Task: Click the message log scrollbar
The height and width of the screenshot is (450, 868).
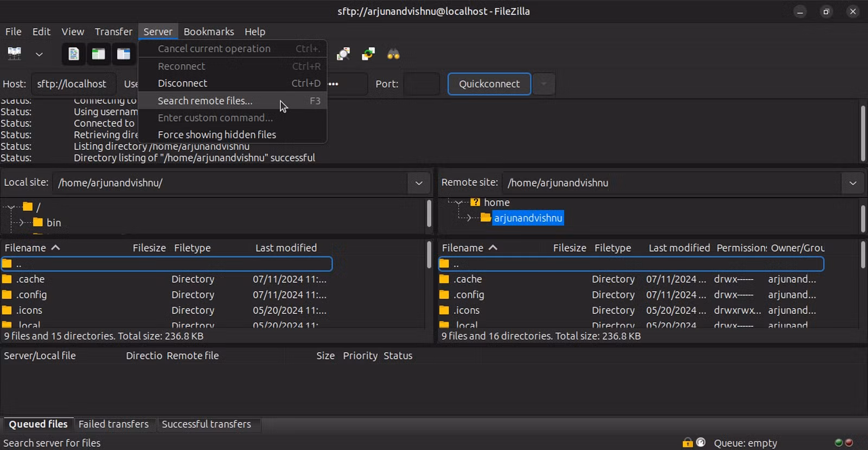Action: point(863,133)
